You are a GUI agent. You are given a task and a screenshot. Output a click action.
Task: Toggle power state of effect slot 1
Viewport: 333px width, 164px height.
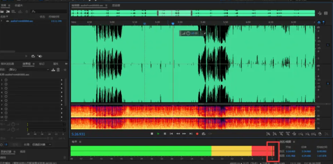[6, 80]
